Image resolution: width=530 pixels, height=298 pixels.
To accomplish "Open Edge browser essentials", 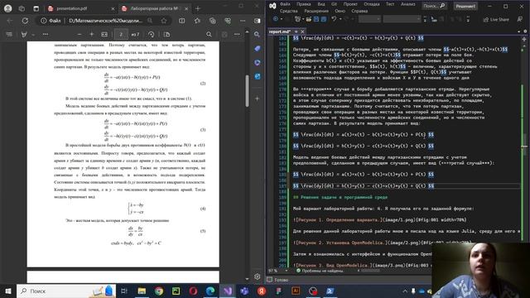I will [x=228, y=21].
